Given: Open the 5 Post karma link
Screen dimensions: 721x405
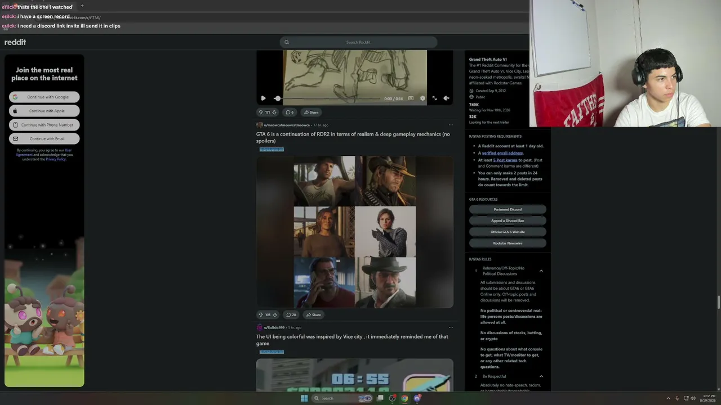Looking at the screenshot, I should [x=505, y=160].
